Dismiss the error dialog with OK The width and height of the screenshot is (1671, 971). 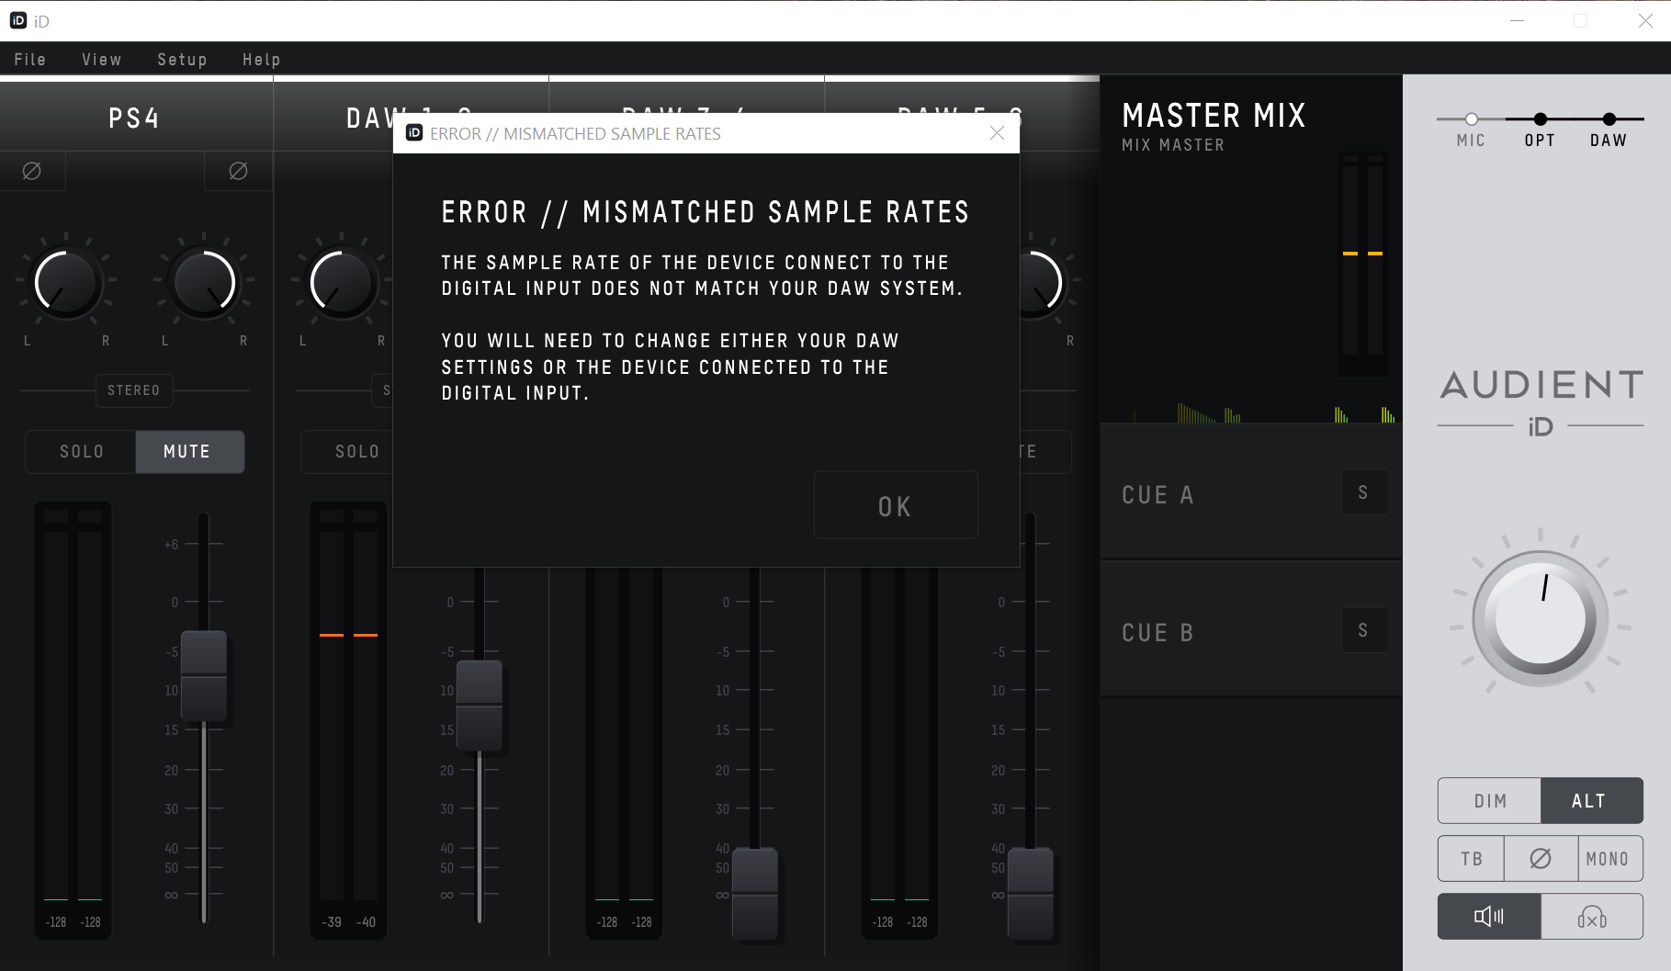coord(896,505)
